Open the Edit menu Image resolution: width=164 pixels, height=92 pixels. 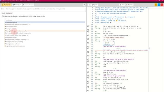tap(3, 2)
